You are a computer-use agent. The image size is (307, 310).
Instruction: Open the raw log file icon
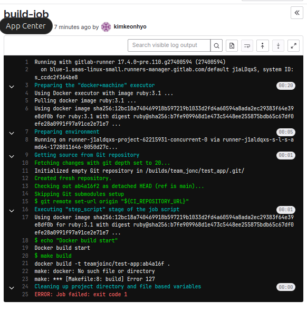[232, 45]
